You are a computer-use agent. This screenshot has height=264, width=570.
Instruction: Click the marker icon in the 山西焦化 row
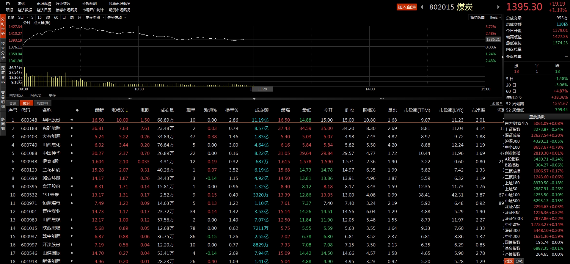(x=72, y=145)
